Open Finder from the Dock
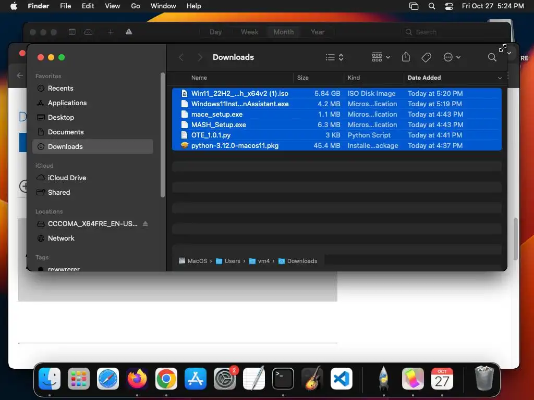Screen dimensions: 534x400 click(50, 379)
